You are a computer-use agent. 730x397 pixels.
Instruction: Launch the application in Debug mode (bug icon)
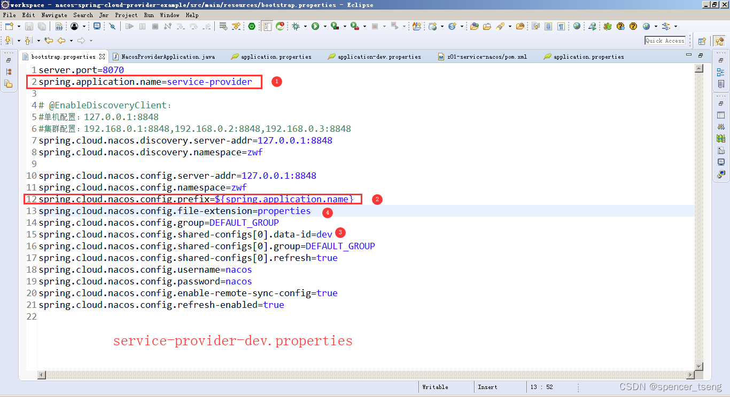(297, 26)
